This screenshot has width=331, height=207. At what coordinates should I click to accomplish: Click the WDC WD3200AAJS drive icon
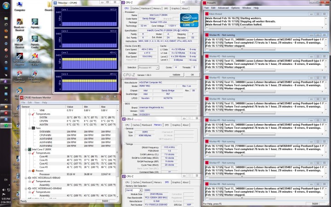(30, 178)
